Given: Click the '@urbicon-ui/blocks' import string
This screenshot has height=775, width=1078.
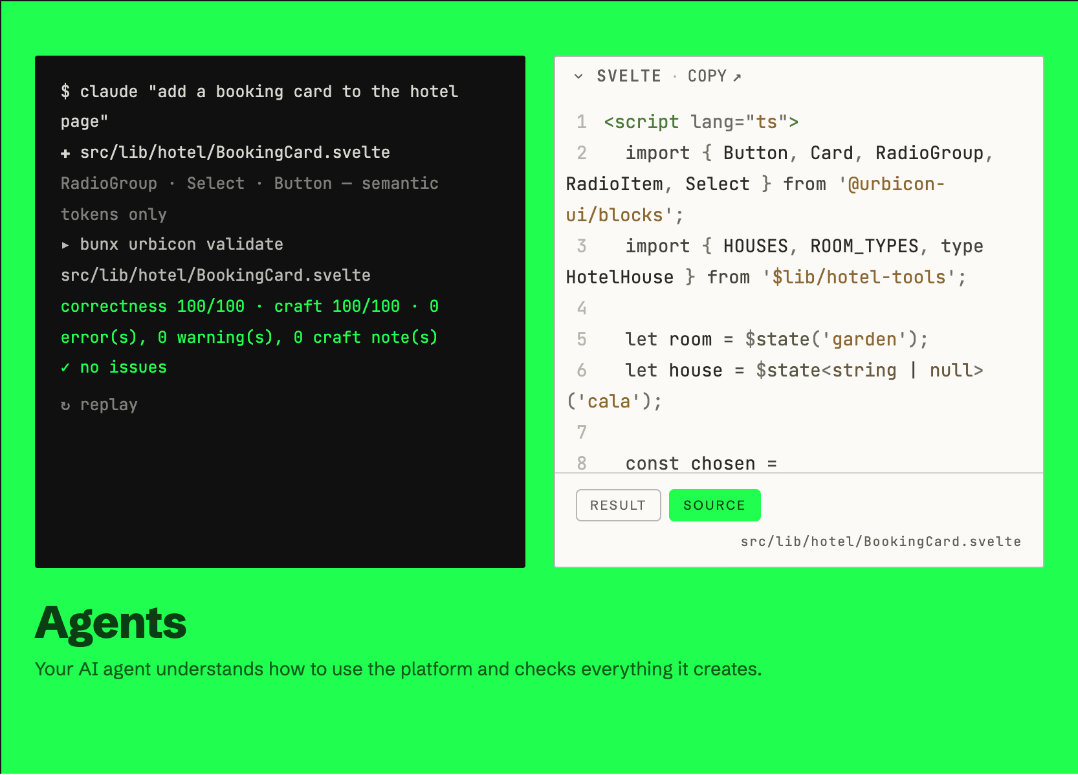Looking at the screenshot, I should point(755,199).
